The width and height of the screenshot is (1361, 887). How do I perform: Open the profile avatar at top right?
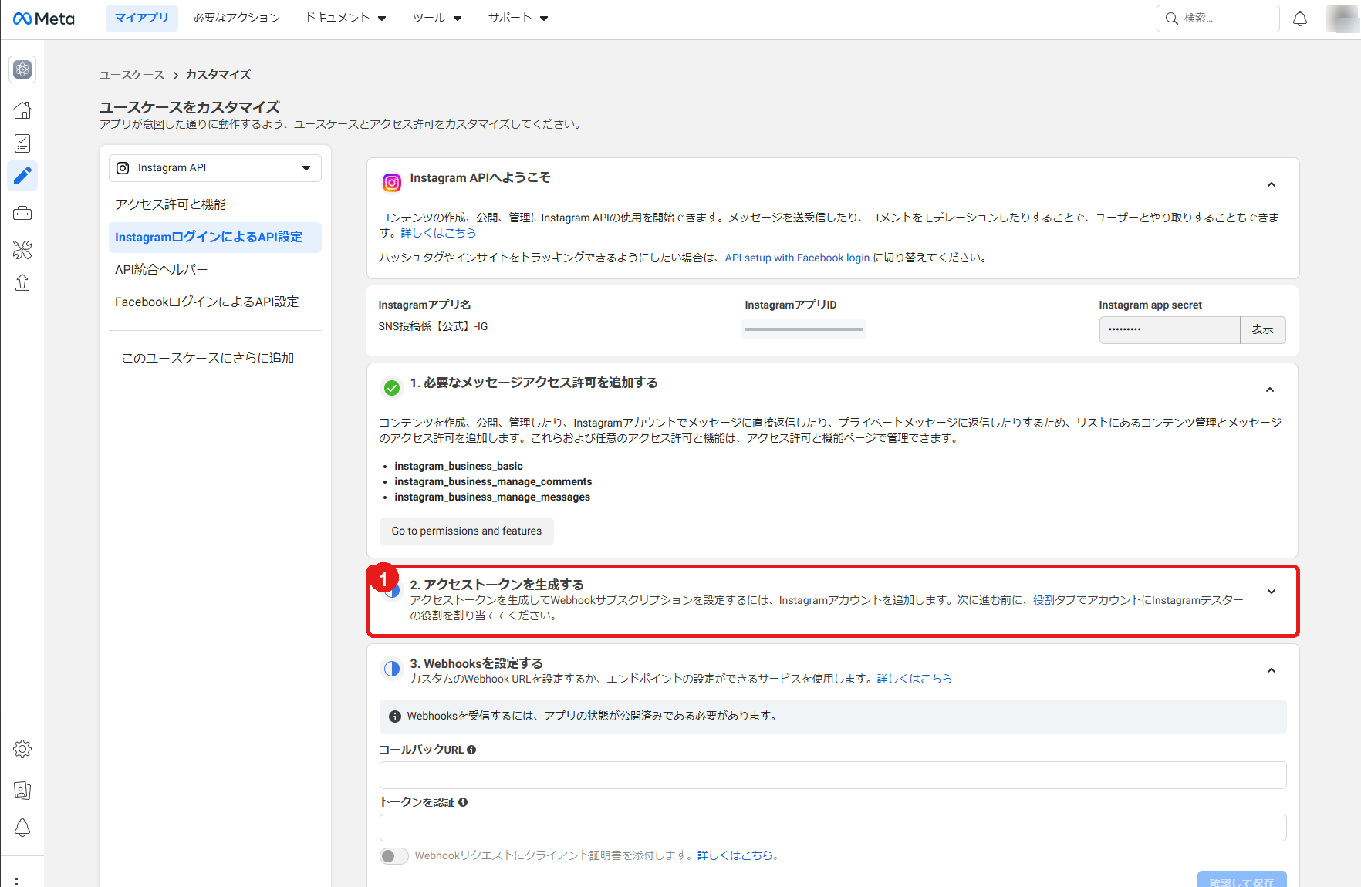(x=1343, y=19)
